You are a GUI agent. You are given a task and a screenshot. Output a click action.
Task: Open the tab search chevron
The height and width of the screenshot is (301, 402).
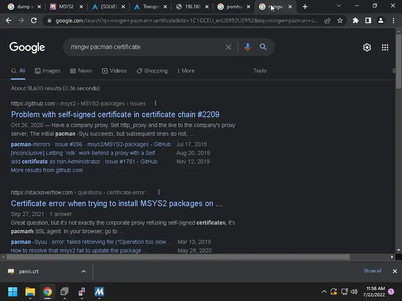click(339, 5)
